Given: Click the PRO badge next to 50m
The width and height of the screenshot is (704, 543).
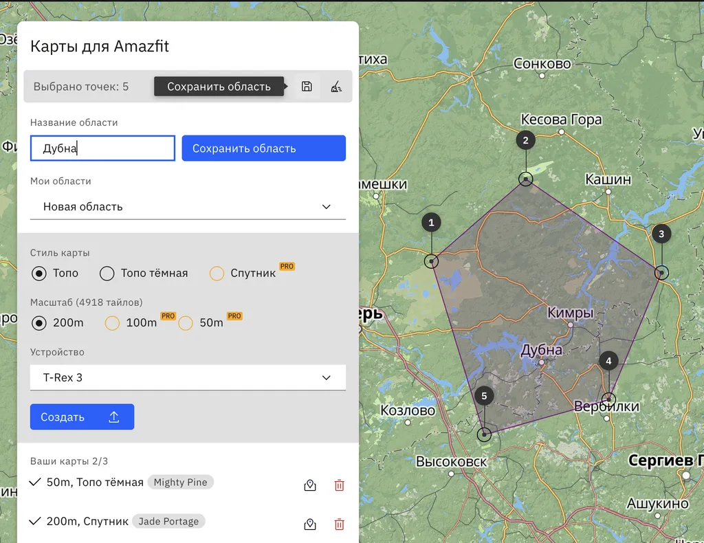Looking at the screenshot, I should pyautogui.click(x=234, y=316).
